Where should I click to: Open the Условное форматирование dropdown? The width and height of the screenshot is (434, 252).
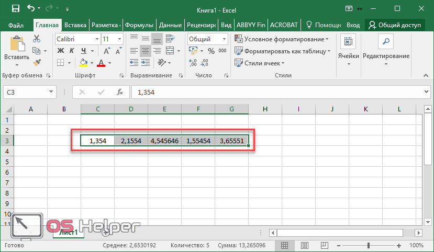281,39
